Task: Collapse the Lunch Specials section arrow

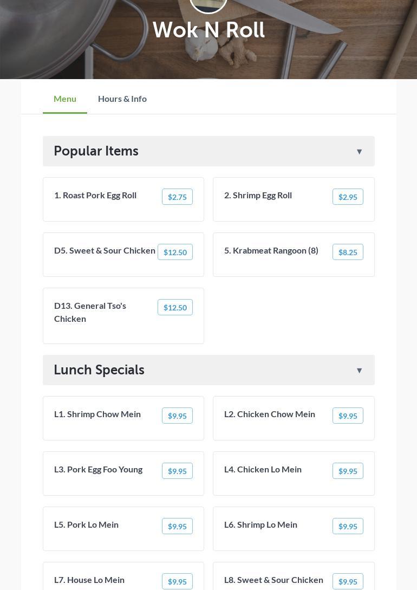Action: (x=359, y=371)
